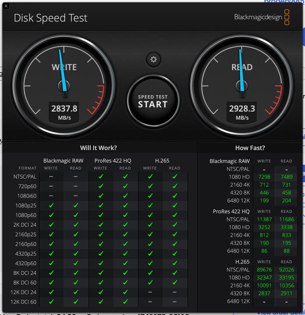The width and height of the screenshot is (305, 315).
Task: Click Blackmagic RAW 2160 4K write value 712
Action: tap(264, 185)
